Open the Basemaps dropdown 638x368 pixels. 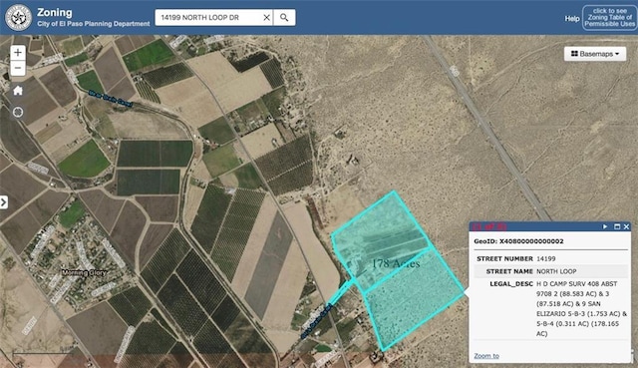(595, 54)
